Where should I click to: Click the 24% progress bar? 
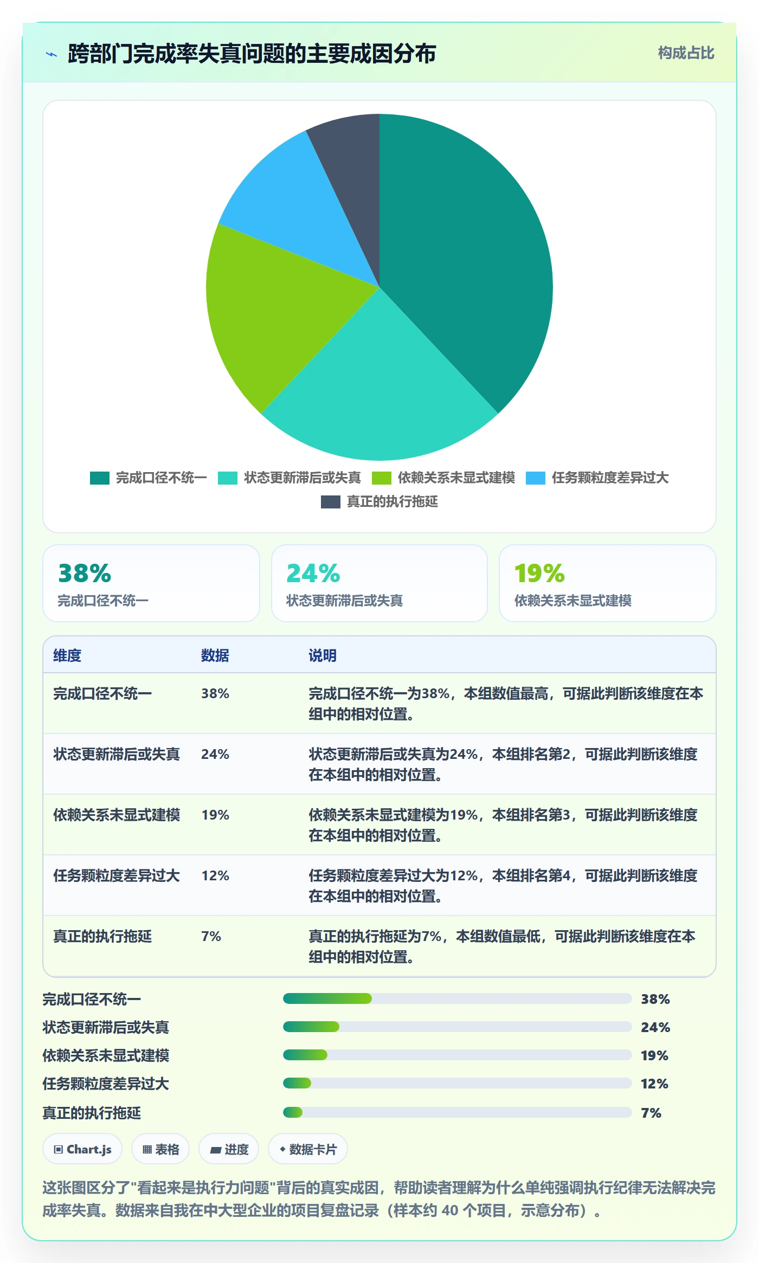click(458, 1027)
